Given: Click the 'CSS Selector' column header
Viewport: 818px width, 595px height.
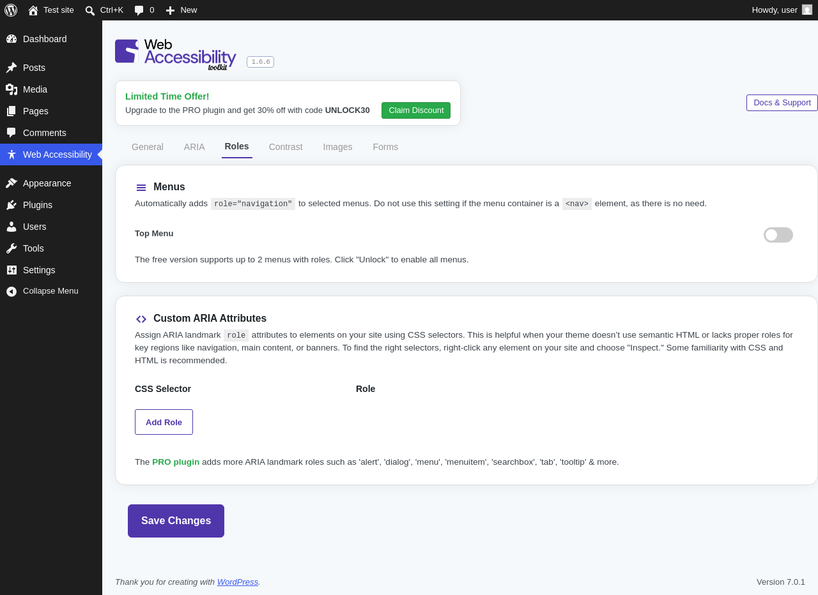Looking at the screenshot, I should tap(163, 389).
